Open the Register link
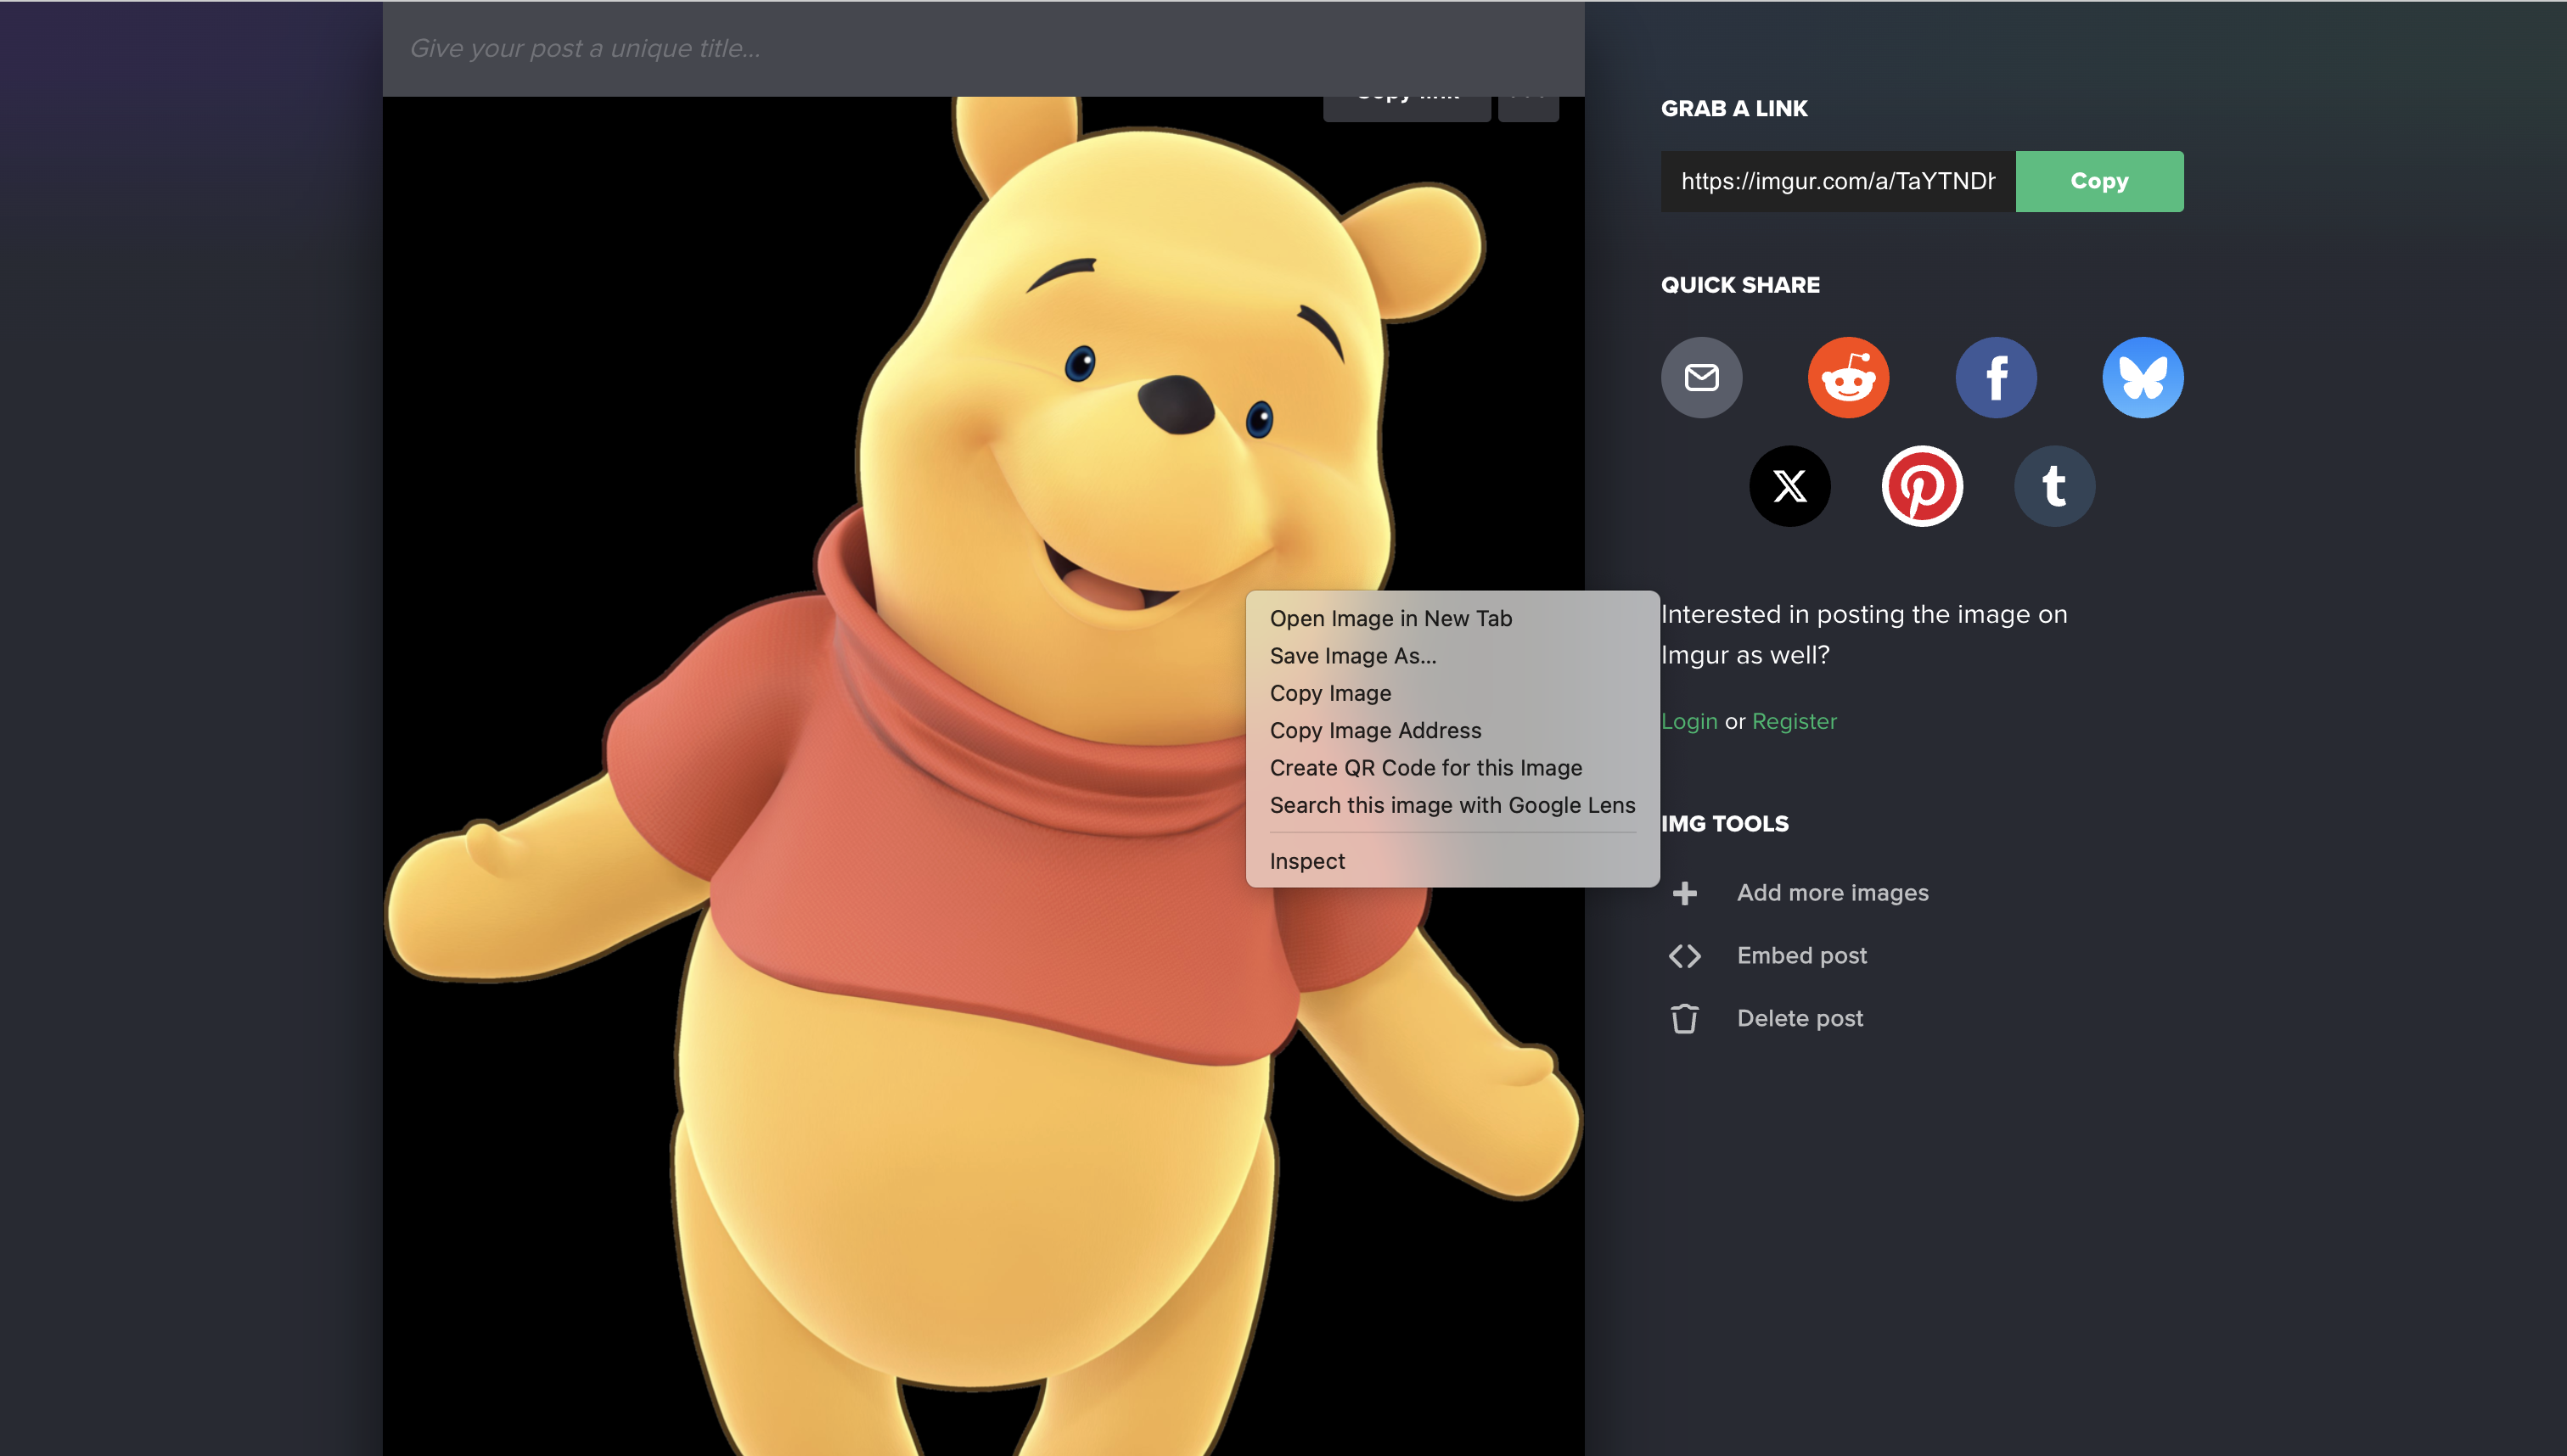The height and width of the screenshot is (1456, 2567). click(x=1794, y=721)
